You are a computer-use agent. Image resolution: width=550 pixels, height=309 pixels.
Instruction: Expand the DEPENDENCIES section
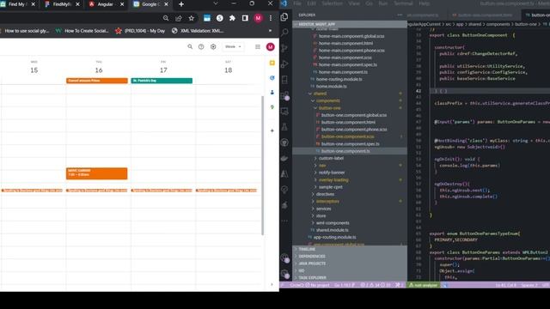(350, 256)
